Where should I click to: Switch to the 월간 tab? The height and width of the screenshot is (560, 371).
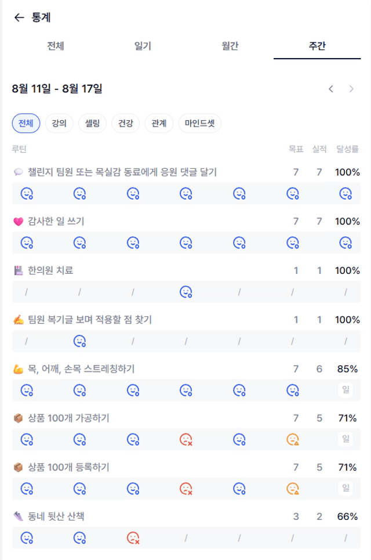[230, 46]
